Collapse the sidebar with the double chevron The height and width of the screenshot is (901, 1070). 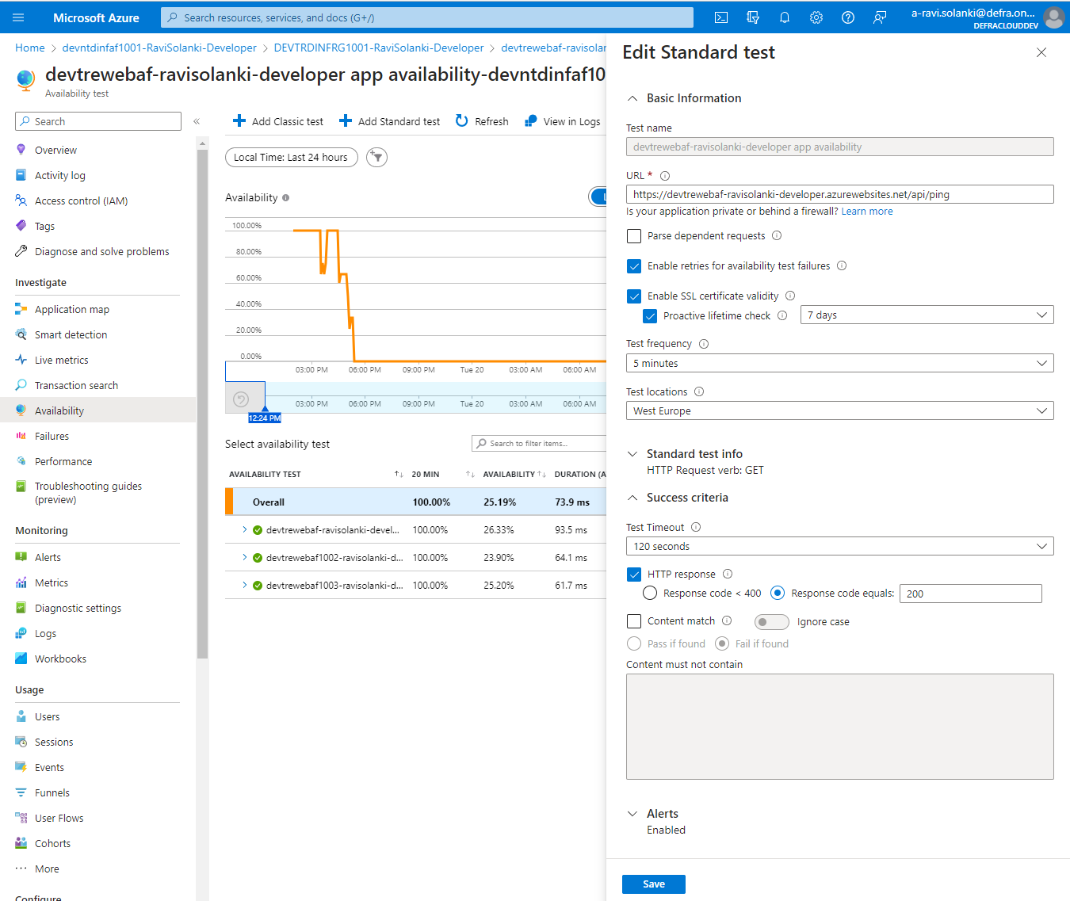pos(197,121)
